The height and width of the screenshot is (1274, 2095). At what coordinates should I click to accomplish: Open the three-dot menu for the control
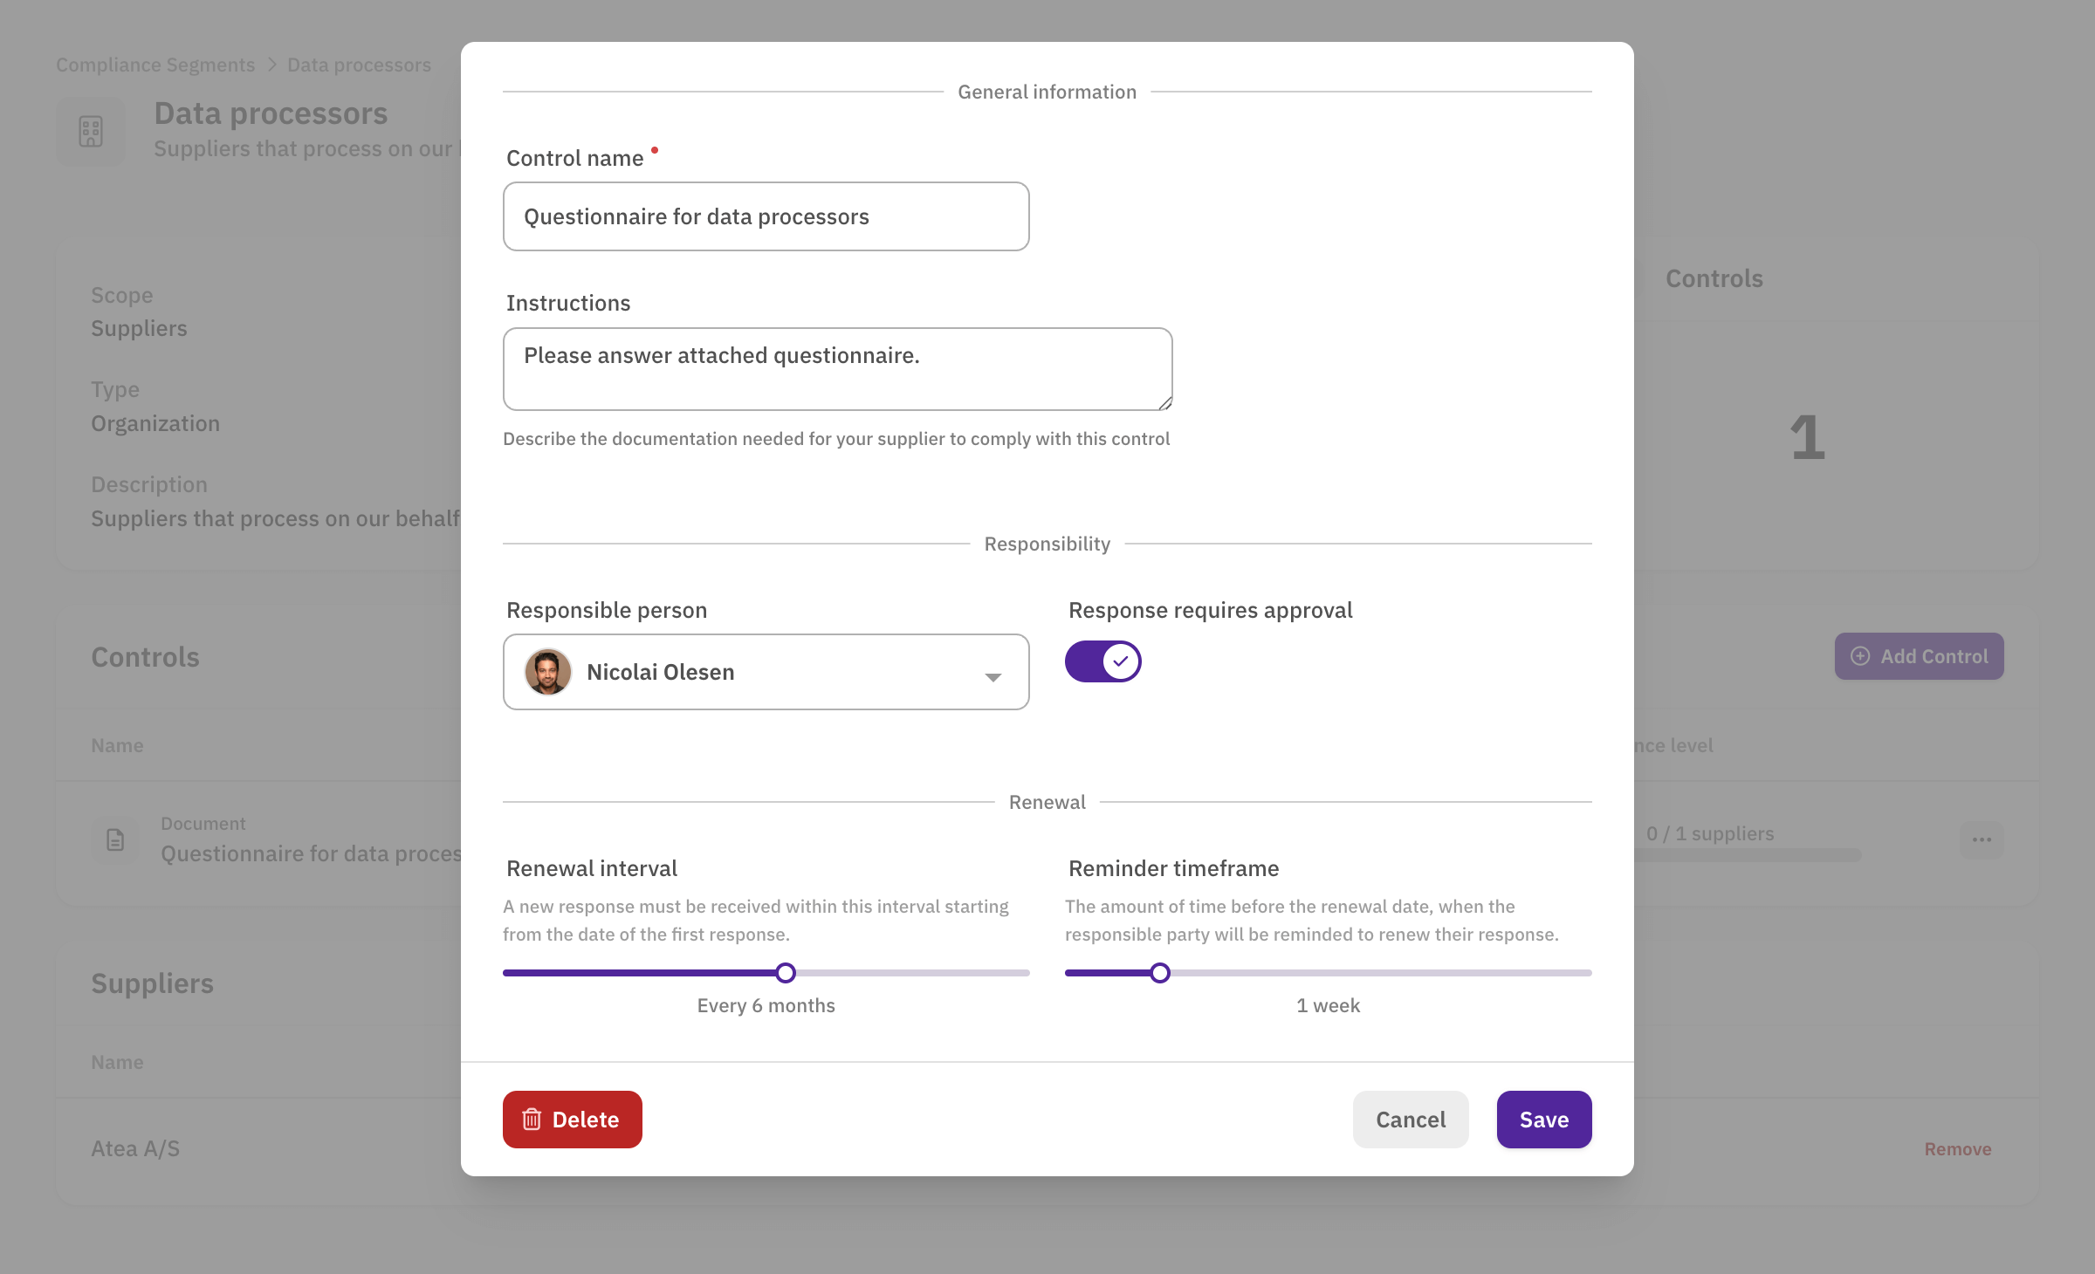pos(1982,840)
